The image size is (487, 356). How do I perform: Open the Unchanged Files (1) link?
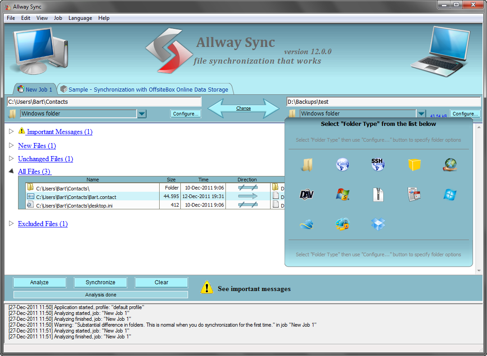click(x=46, y=159)
